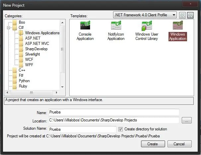The height and width of the screenshot is (155, 201).
Task: Select C++ category label
Action: click(x=22, y=70)
